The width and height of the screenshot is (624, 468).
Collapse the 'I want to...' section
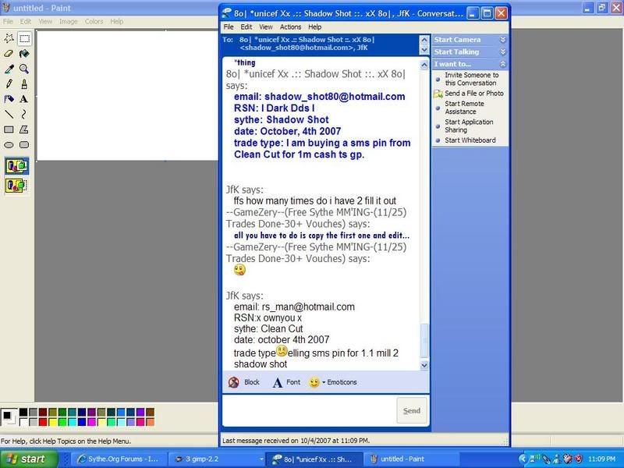point(503,64)
